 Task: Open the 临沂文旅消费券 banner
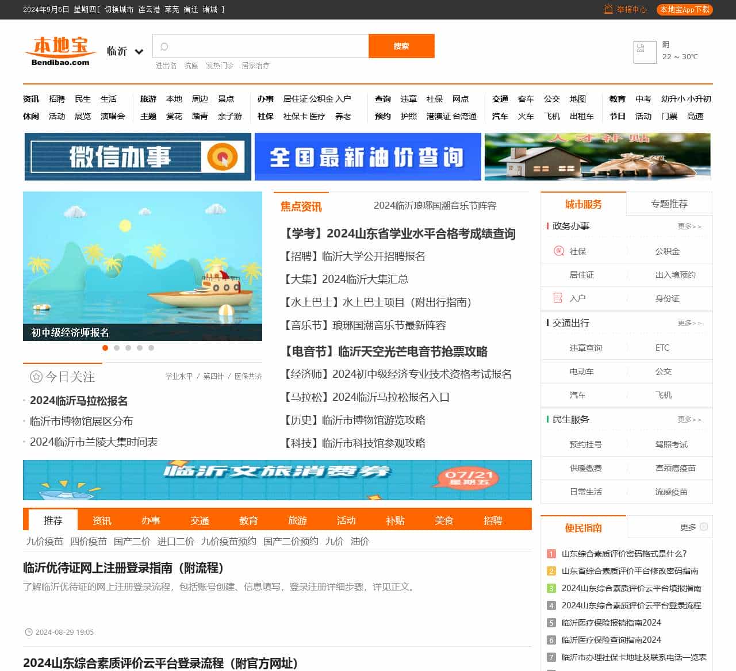coord(277,480)
